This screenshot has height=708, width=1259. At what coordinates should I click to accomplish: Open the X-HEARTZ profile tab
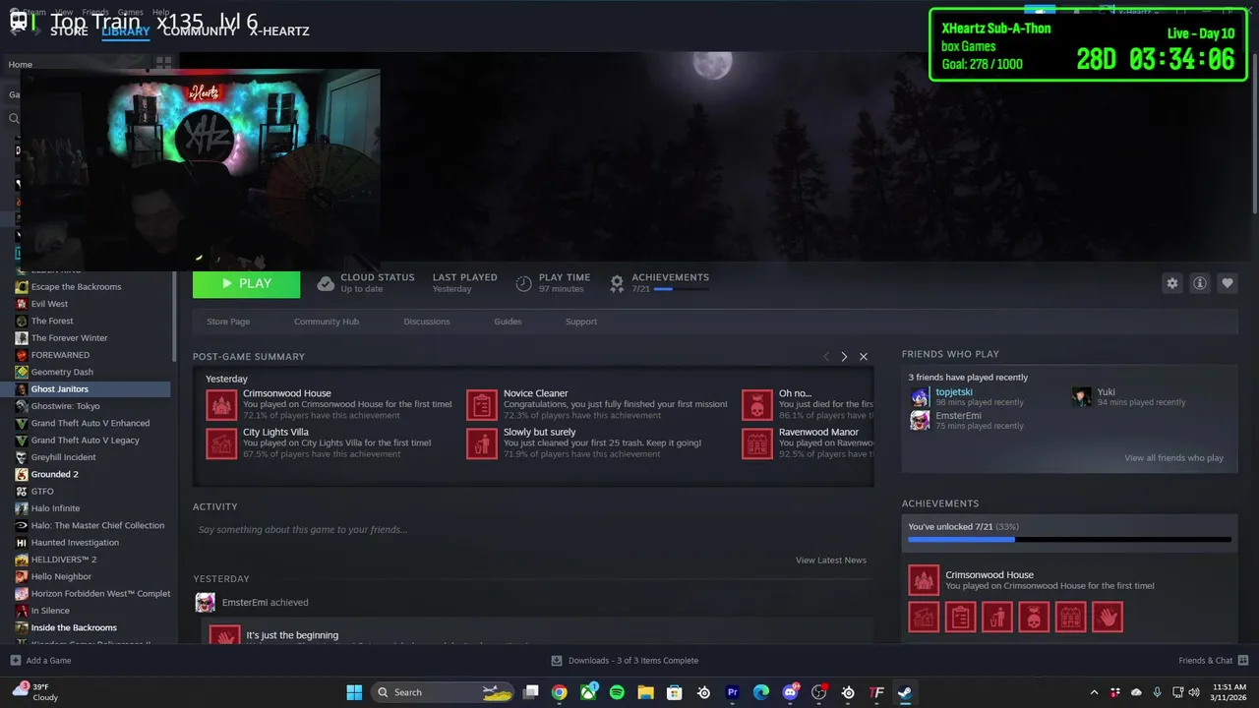point(279,31)
